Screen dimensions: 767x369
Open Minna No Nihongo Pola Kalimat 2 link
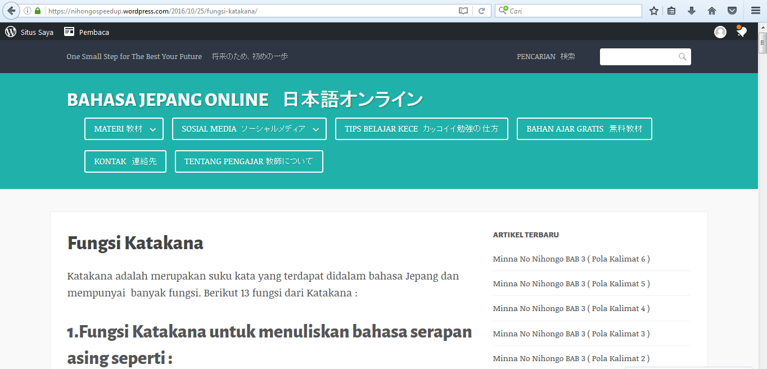click(571, 358)
